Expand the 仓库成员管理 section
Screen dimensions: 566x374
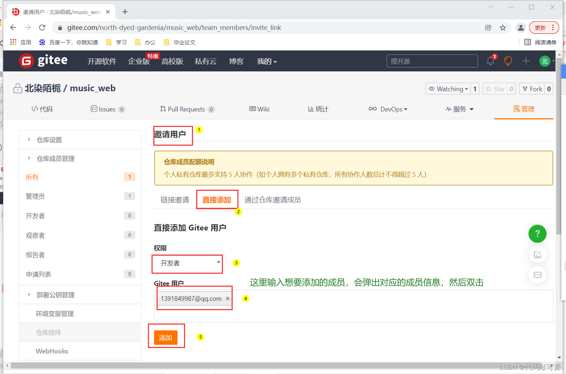(x=80, y=158)
